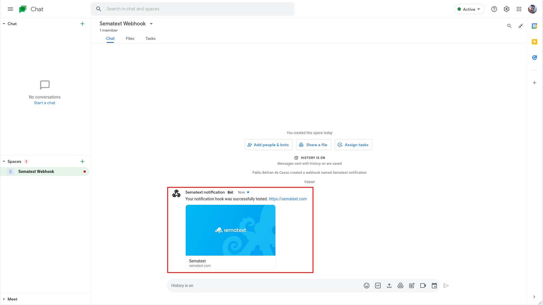The image size is (543, 305).
Task: Click the search icon in chat header
Action: 508,26
